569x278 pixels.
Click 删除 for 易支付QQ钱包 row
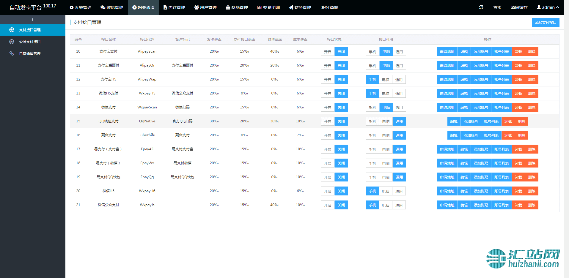pos(532,177)
